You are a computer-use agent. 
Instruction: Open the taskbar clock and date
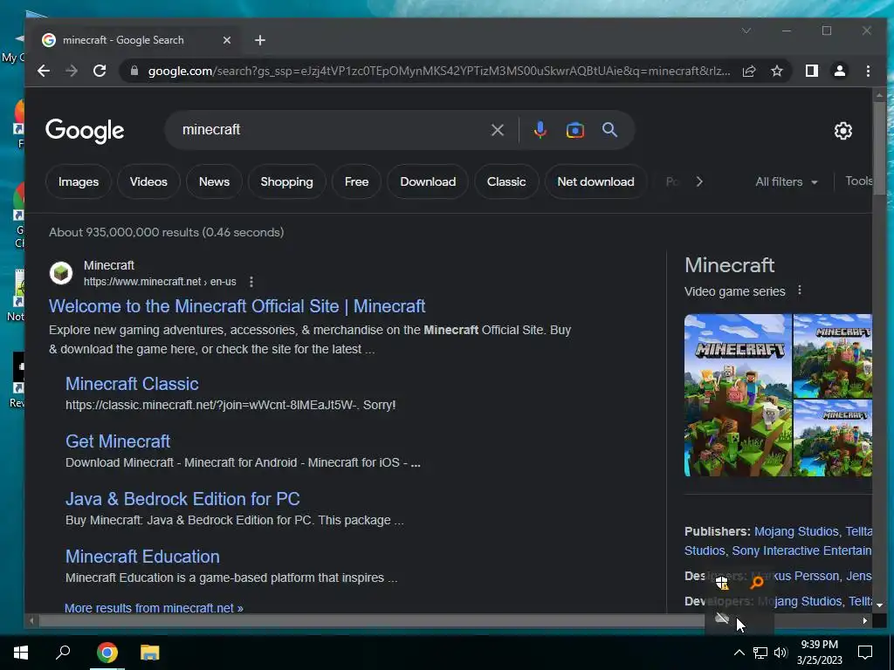click(x=819, y=653)
